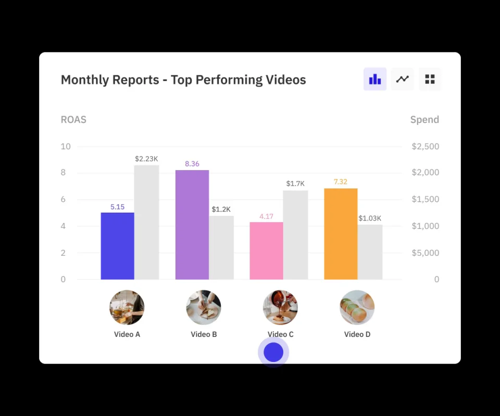Click the blue Video A ROAS bar

[x=117, y=246]
